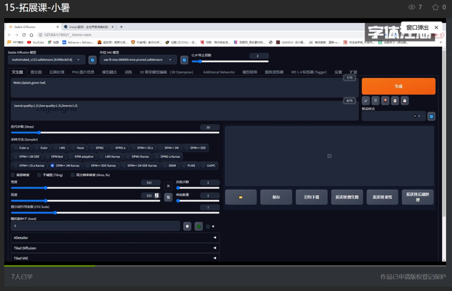Click the 提示词引导系数 (CFG Scale) slider
This screenshot has width=452, height=291.
point(115,213)
